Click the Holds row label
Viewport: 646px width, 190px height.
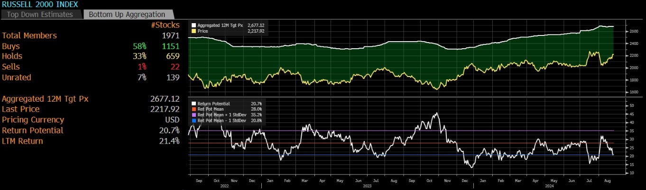(12, 56)
